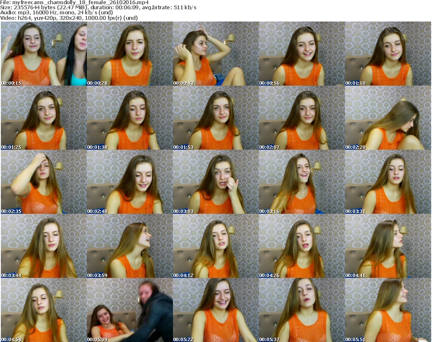Click the Video h264 info line

[69, 18]
